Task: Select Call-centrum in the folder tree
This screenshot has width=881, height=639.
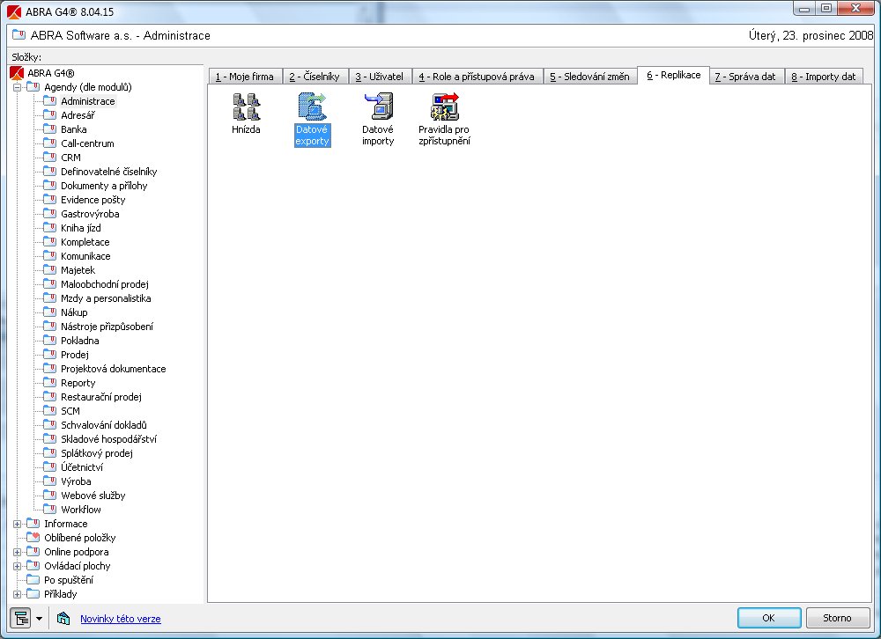Action: tap(87, 143)
